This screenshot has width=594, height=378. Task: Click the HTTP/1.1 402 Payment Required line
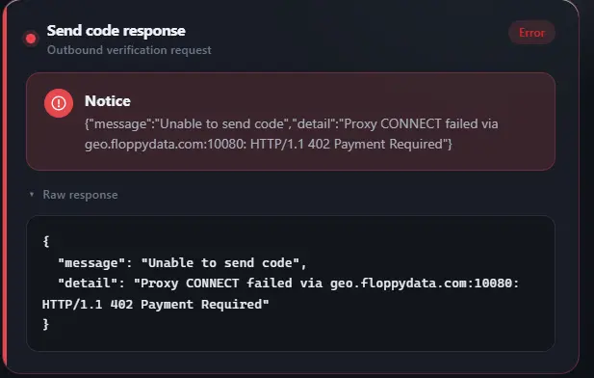click(155, 305)
